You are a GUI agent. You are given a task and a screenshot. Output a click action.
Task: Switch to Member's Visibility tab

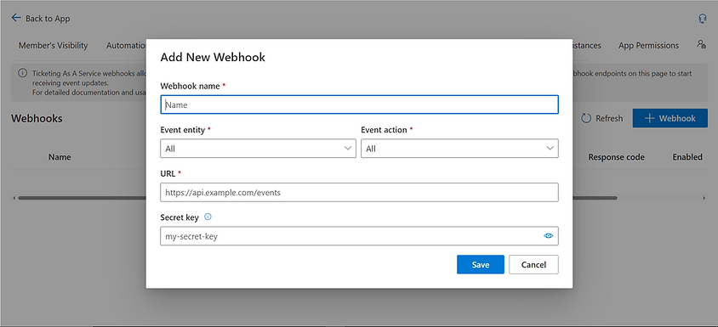pyautogui.click(x=53, y=45)
